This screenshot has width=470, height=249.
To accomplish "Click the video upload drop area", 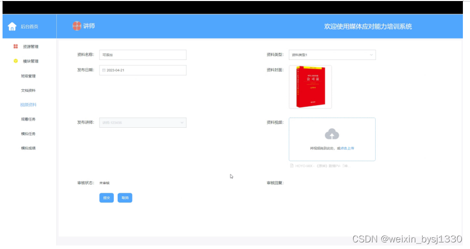I will [332, 139].
